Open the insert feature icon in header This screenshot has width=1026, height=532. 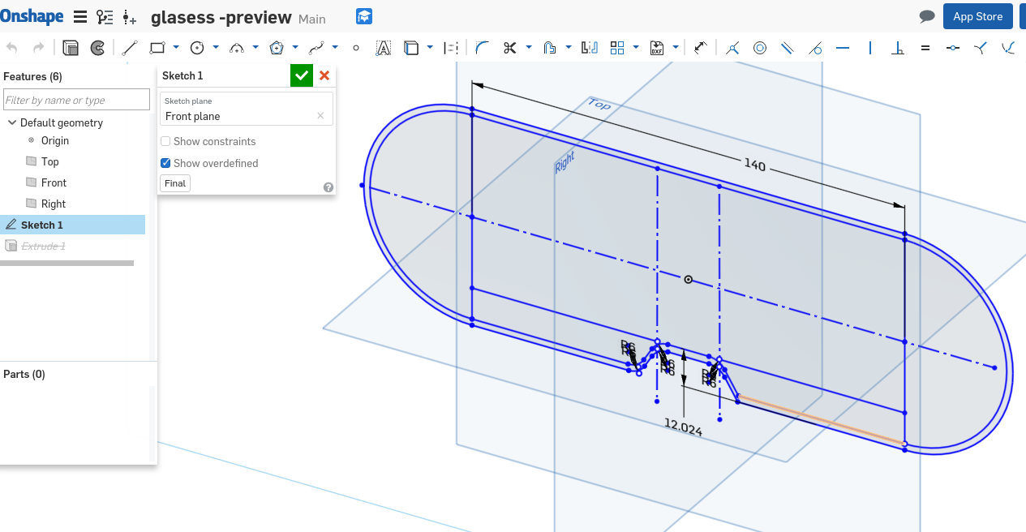click(x=129, y=17)
